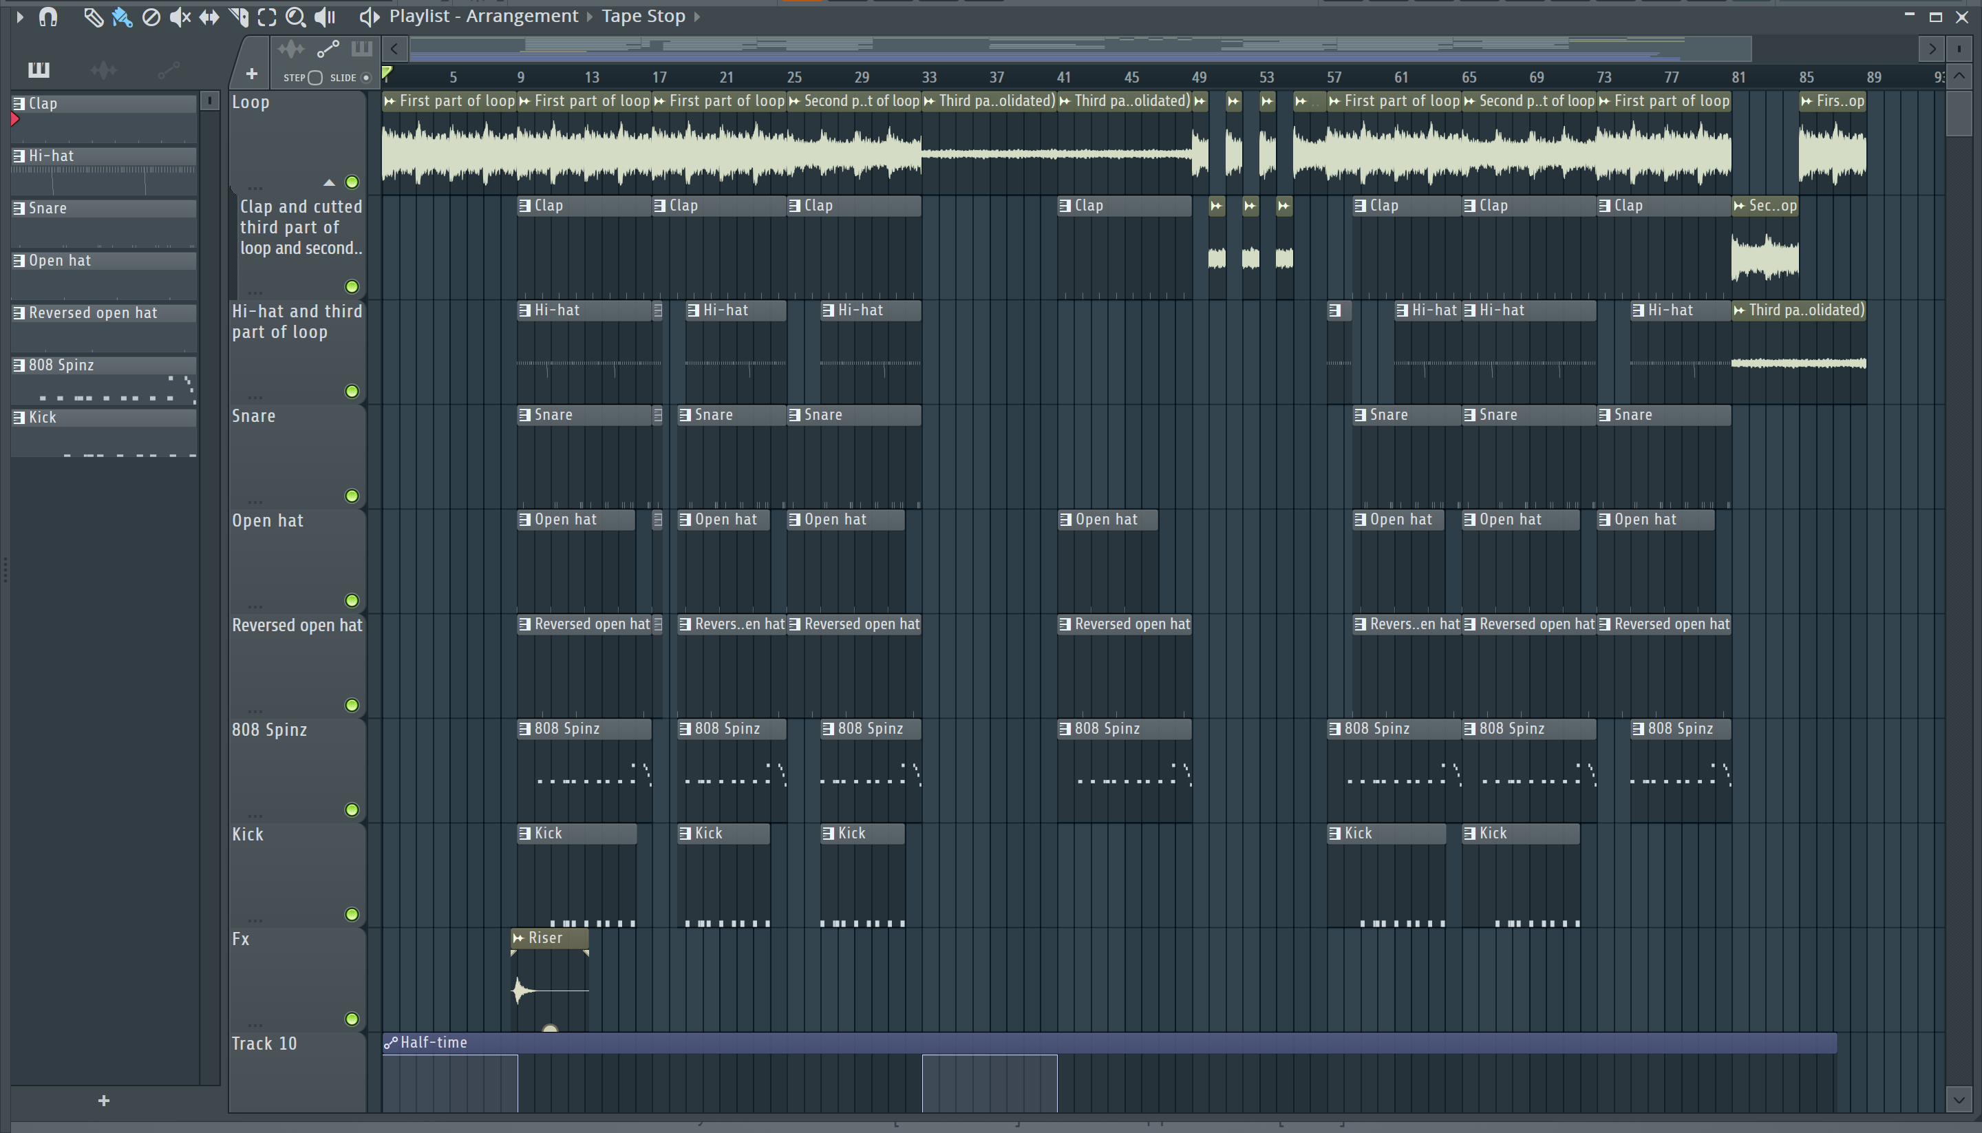The height and width of the screenshot is (1133, 1982).
Task: Show audio clips in picker panel
Action: [x=103, y=70]
